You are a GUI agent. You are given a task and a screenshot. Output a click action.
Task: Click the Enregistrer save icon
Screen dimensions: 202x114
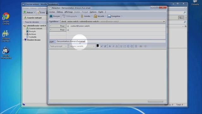point(109,16)
